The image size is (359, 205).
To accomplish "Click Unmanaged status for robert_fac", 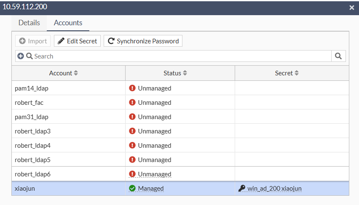I will [x=155, y=103].
